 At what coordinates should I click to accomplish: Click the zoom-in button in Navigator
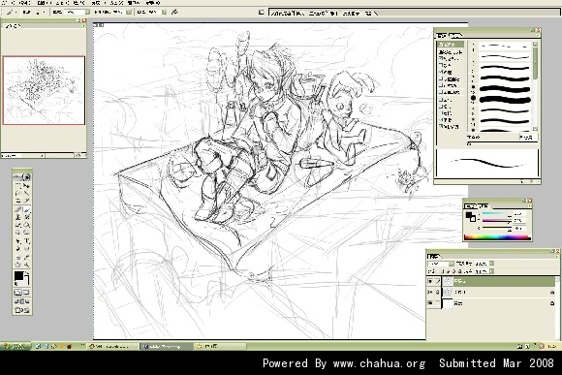coord(78,155)
